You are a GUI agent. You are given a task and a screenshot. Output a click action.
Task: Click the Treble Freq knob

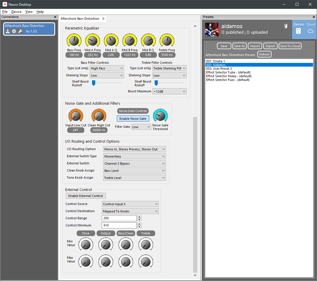pyautogui.click(x=167, y=41)
